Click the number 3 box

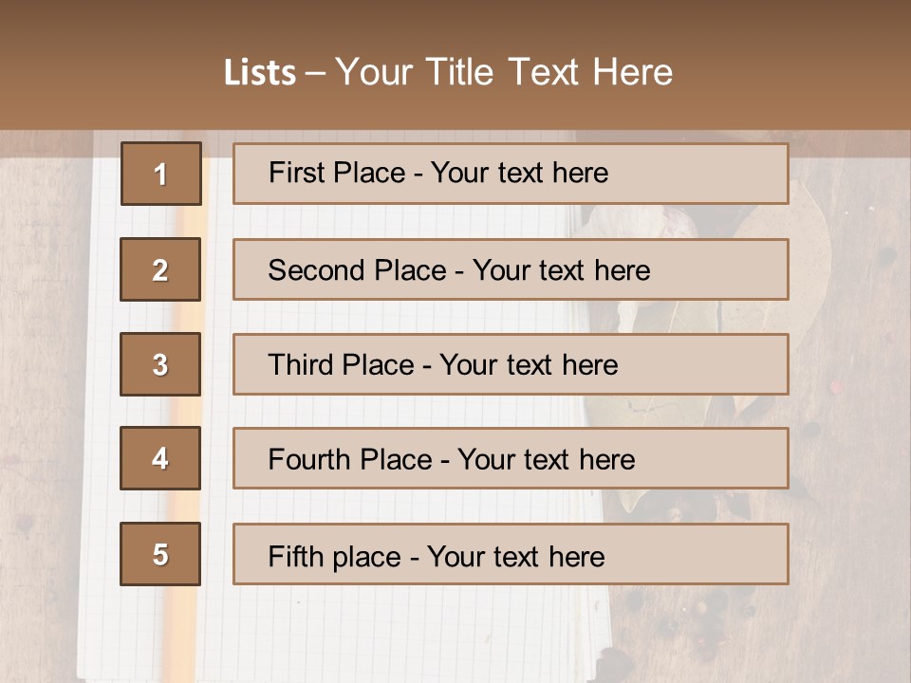tap(160, 364)
